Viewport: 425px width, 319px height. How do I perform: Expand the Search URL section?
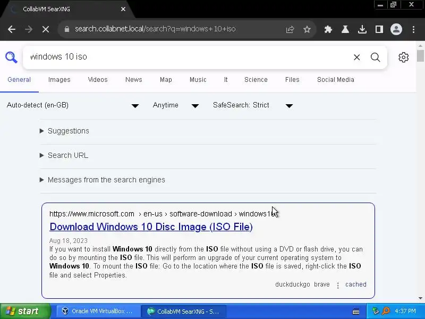click(x=64, y=155)
